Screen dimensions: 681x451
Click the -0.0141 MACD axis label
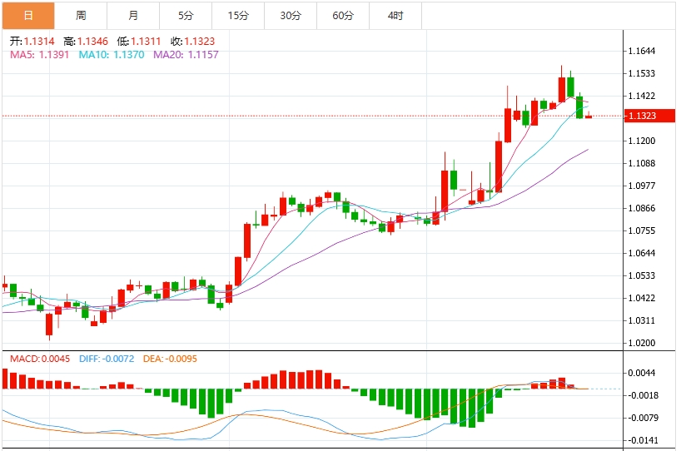[x=643, y=440]
